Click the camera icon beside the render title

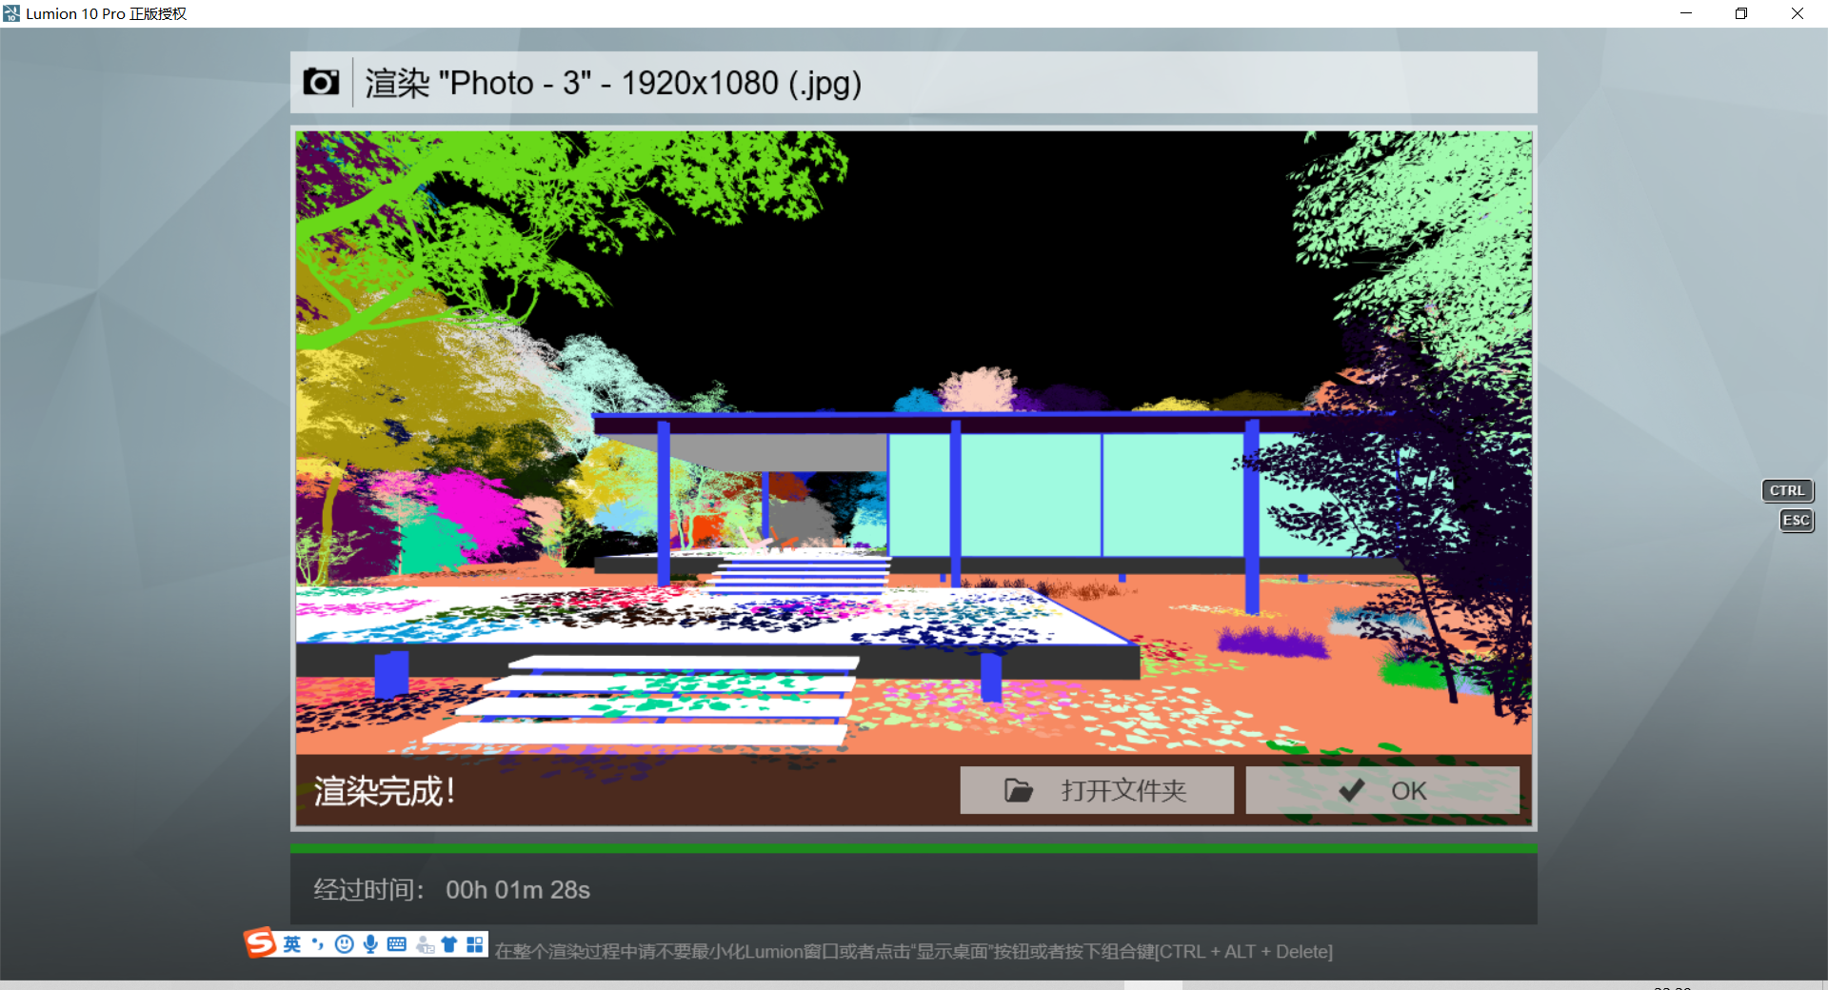coord(321,83)
